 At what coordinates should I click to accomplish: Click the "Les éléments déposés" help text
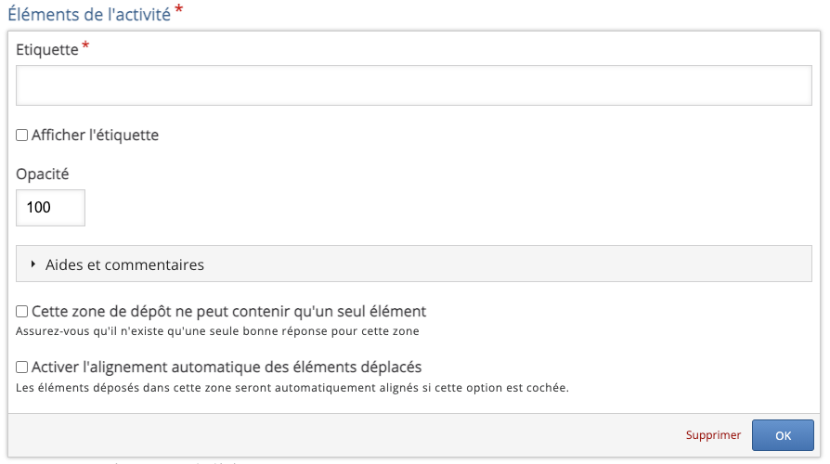point(292,386)
